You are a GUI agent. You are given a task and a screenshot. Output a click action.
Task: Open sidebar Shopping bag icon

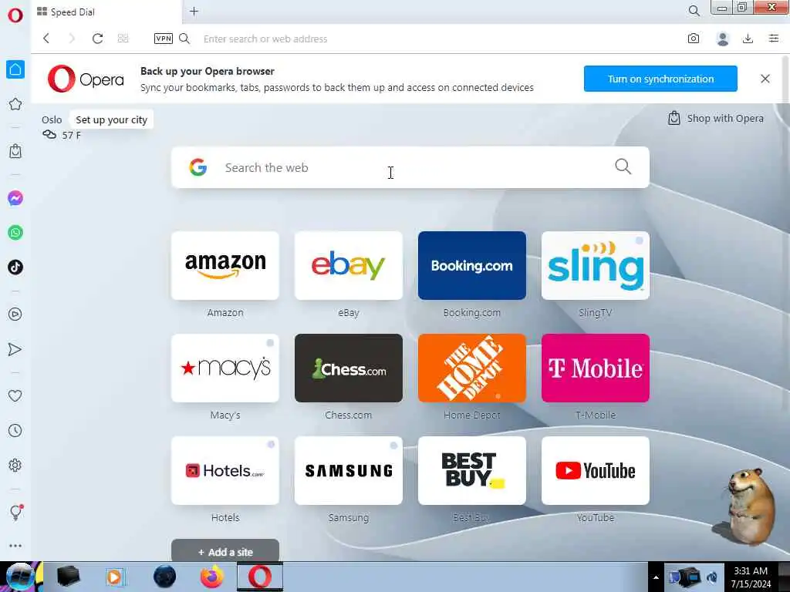15,151
